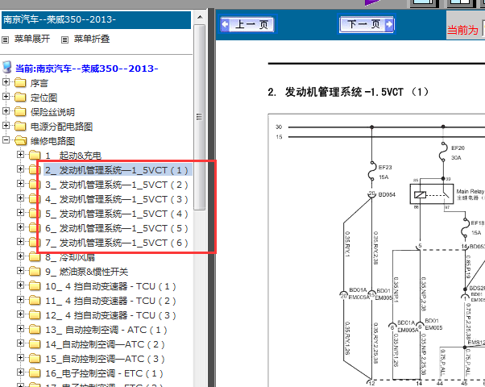This screenshot has width=485, height=387.
Task: Click 菜单展开 to expand the menu
Action: [x=32, y=39]
